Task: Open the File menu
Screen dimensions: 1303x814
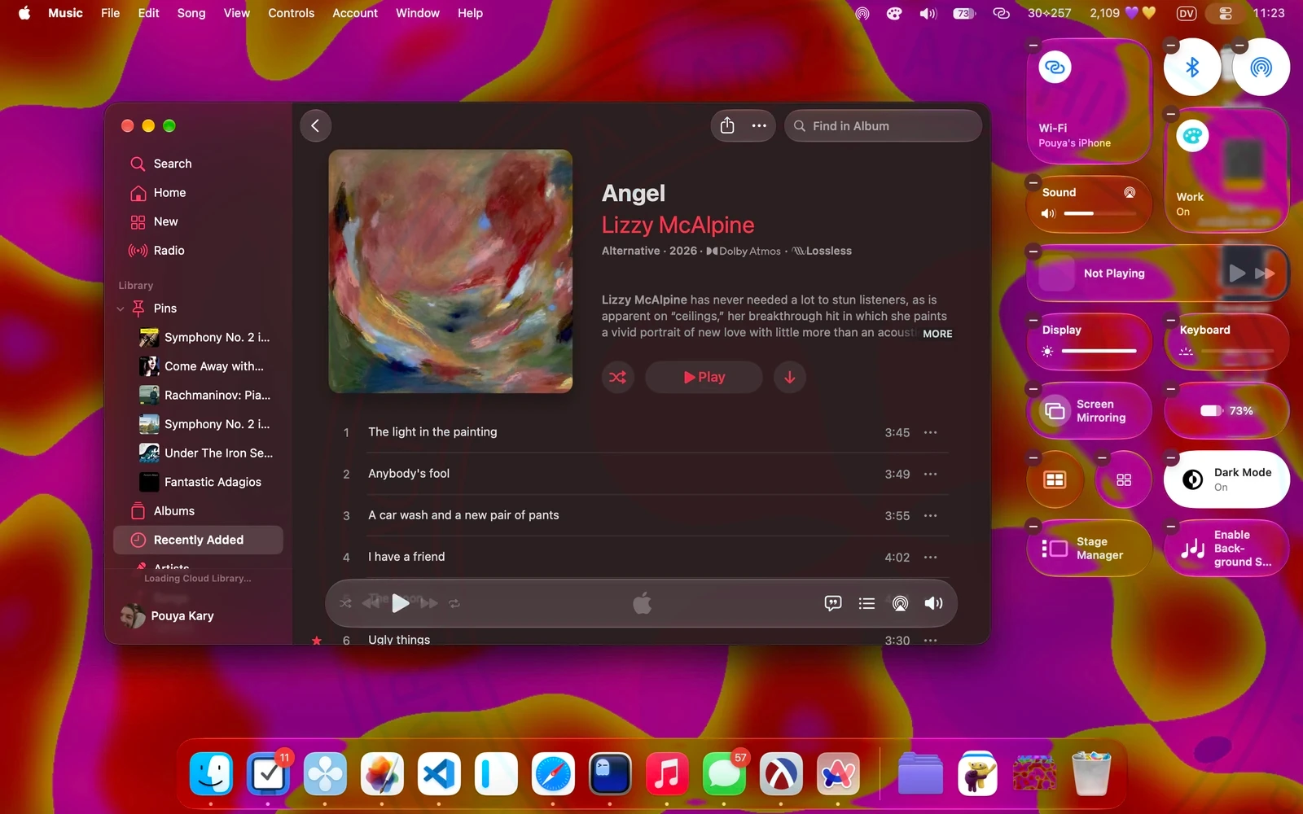Action: [110, 13]
